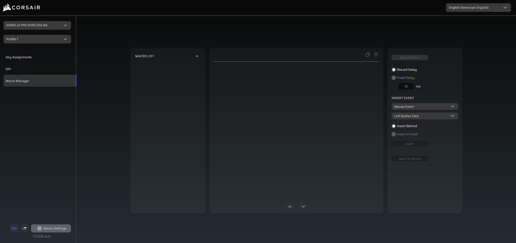Click the Insert button
This screenshot has width=516, height=243.
tap(410, 144)
